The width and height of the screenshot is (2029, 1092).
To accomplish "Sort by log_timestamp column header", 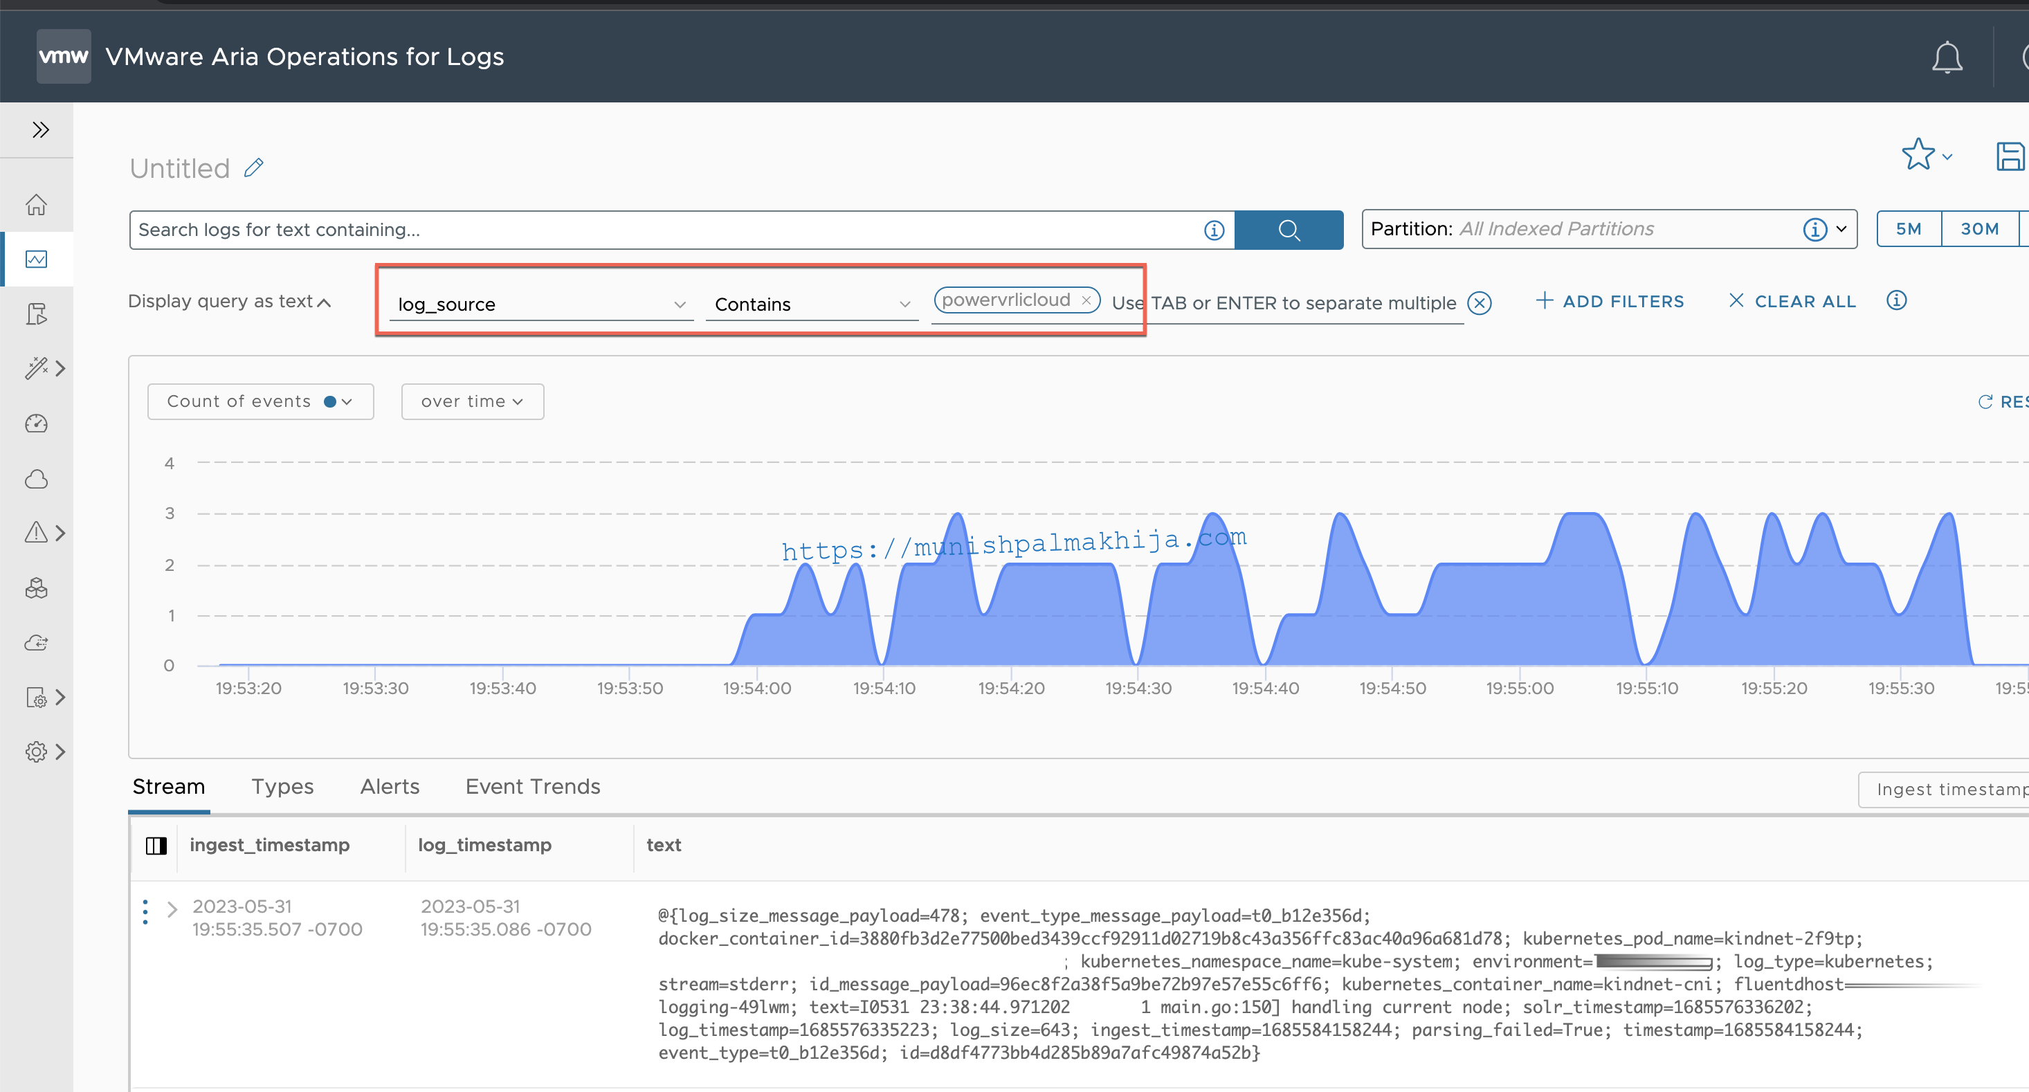I will (484, 845).
